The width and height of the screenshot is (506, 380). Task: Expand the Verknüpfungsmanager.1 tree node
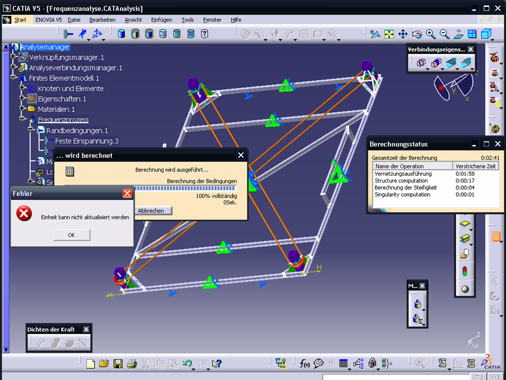pos(13,56)
